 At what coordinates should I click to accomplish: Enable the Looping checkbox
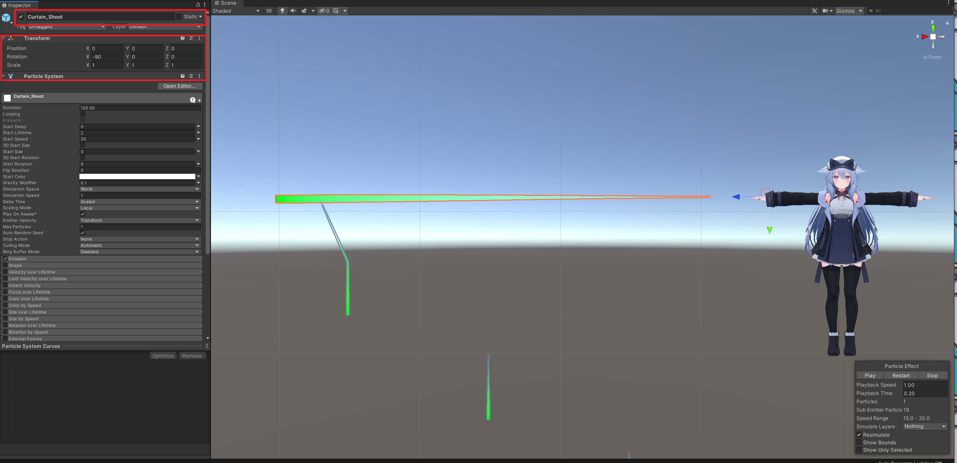82,114
